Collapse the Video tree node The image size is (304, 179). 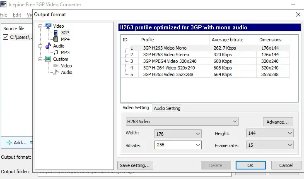[40, 26]
